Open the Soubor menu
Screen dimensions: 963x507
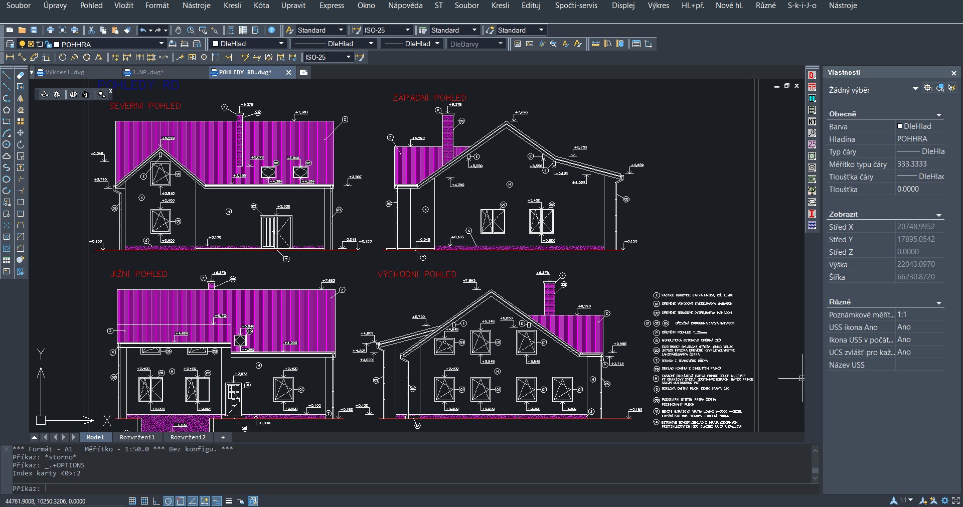pyautogui.click(x=18, y=6)
